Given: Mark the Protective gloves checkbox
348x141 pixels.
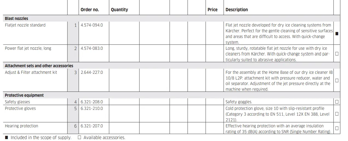Looking at the screenshot, I should pos(337,114).
